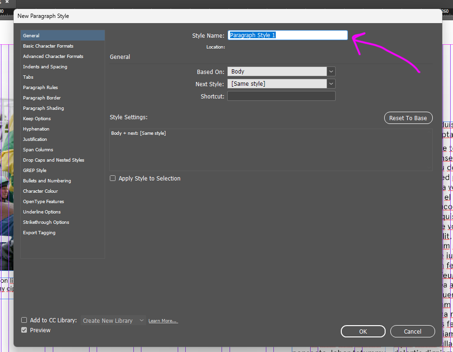Select the GREP Style settings
453x352 pixels.
[x=35, y=170]
